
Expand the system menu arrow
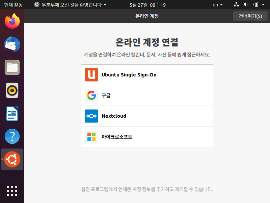coord(263,5)
